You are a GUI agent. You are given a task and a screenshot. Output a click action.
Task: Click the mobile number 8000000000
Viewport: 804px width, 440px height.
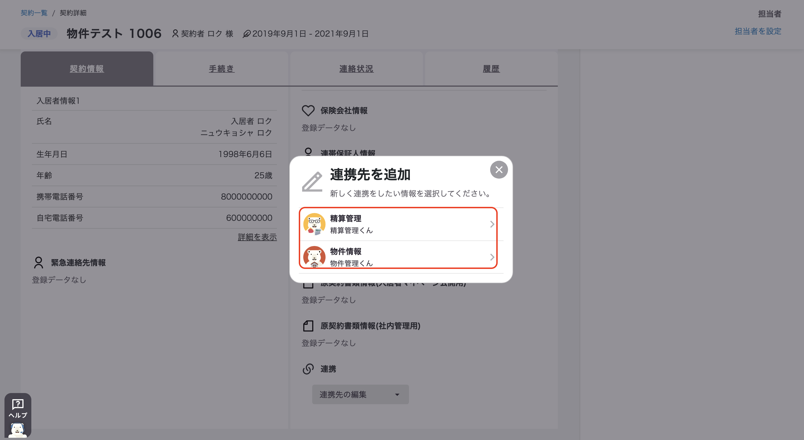246,197
